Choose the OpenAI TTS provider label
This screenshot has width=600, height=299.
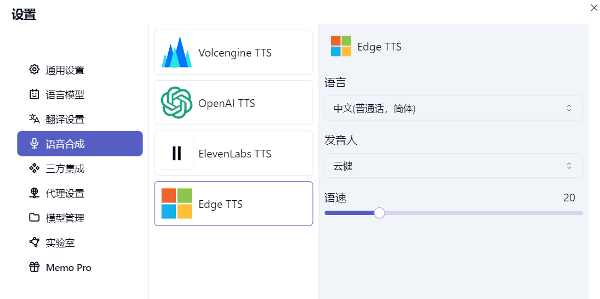coord(226,103)
